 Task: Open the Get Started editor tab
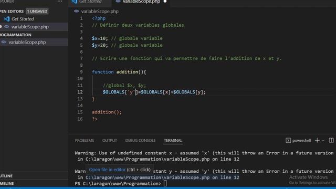coord(90,2)
